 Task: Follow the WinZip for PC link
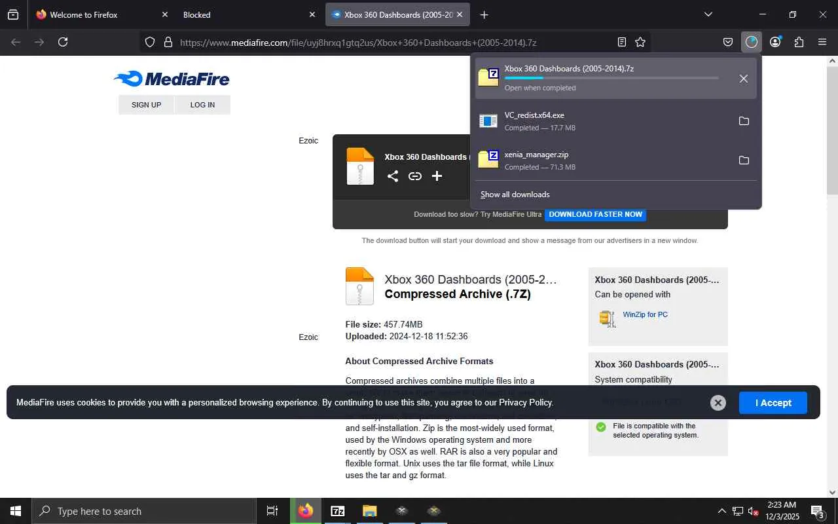pyautogui.click(x=645, y=314)
